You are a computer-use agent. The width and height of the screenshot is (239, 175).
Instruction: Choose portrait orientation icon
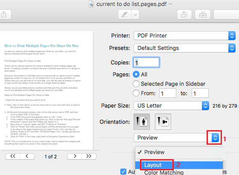(x=142, y=122)
